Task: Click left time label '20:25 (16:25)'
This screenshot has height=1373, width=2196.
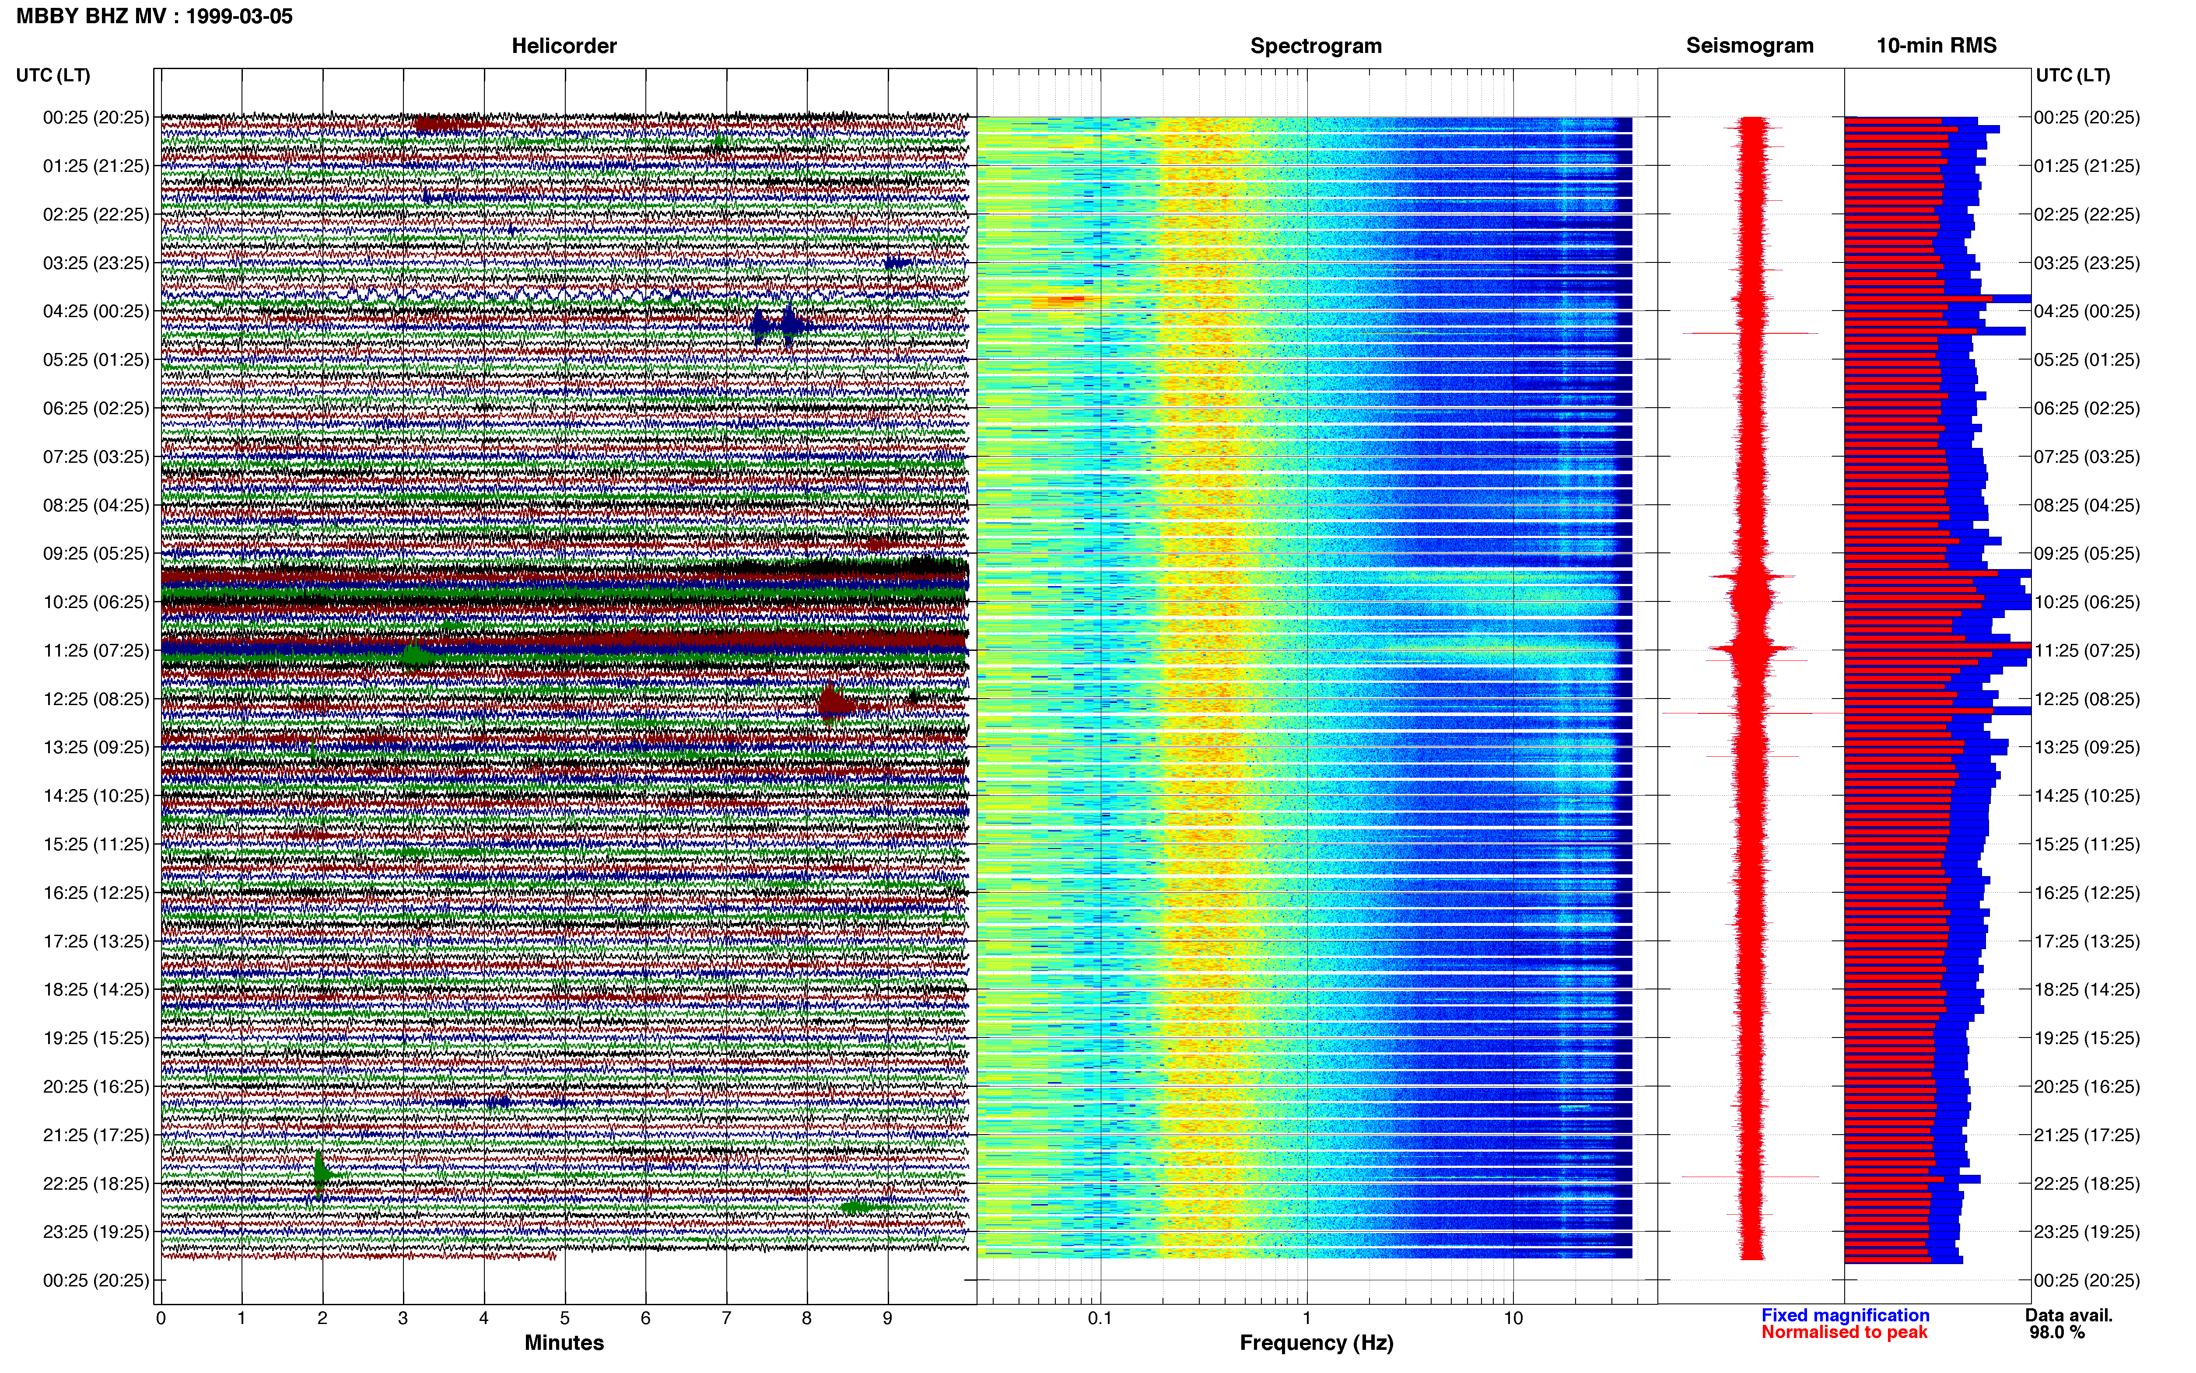Action: 96,1087
